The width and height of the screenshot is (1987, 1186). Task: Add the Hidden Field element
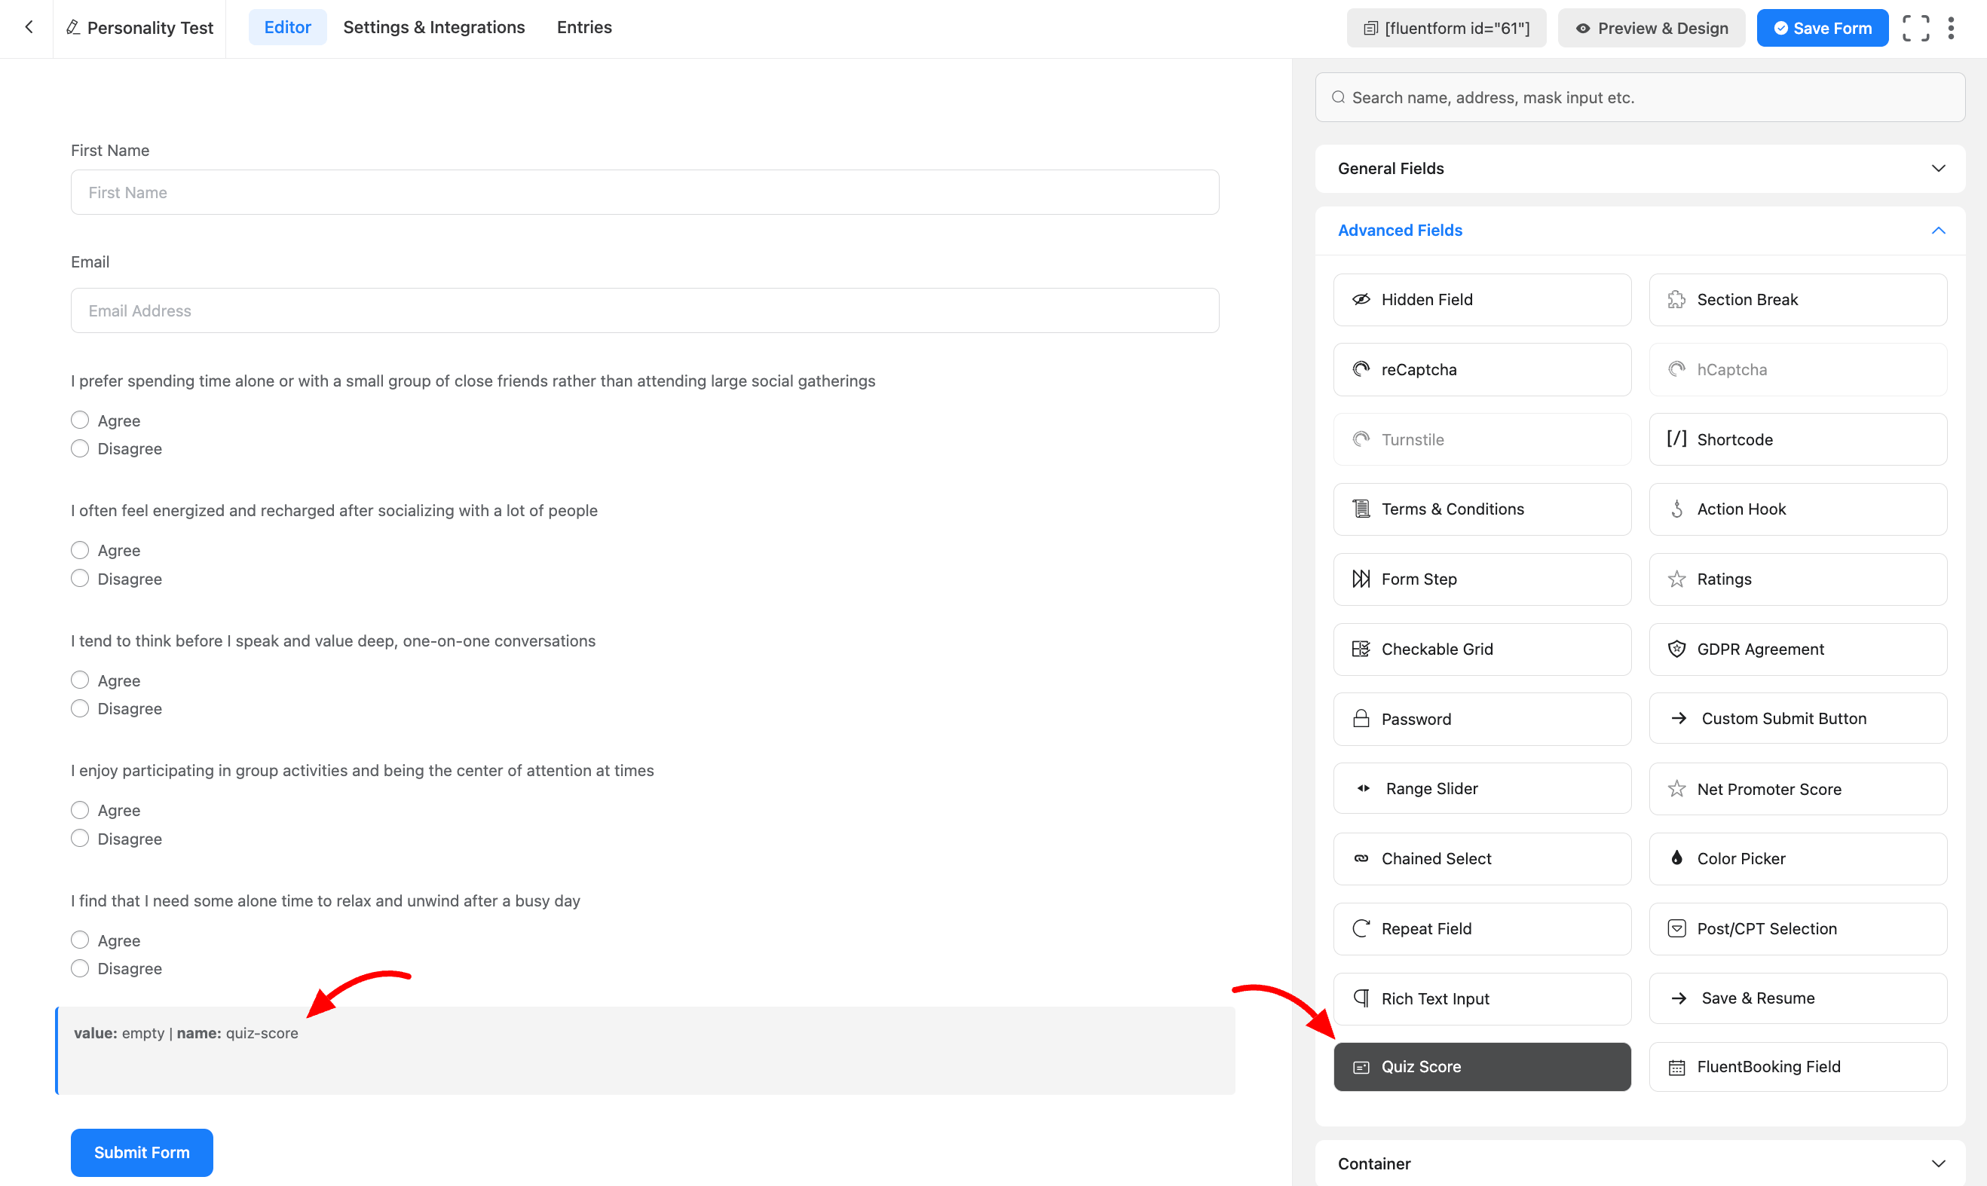point(1481,300)
